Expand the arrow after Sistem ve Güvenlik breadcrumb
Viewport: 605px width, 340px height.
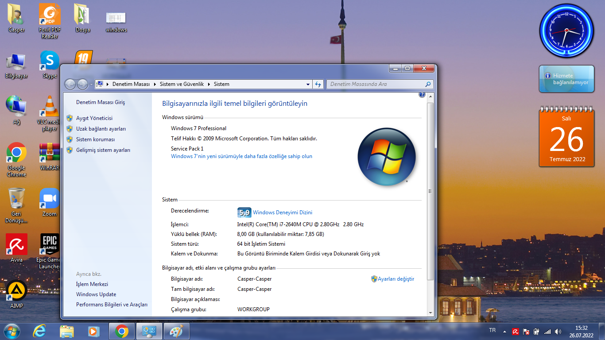[x=209, y=84]
